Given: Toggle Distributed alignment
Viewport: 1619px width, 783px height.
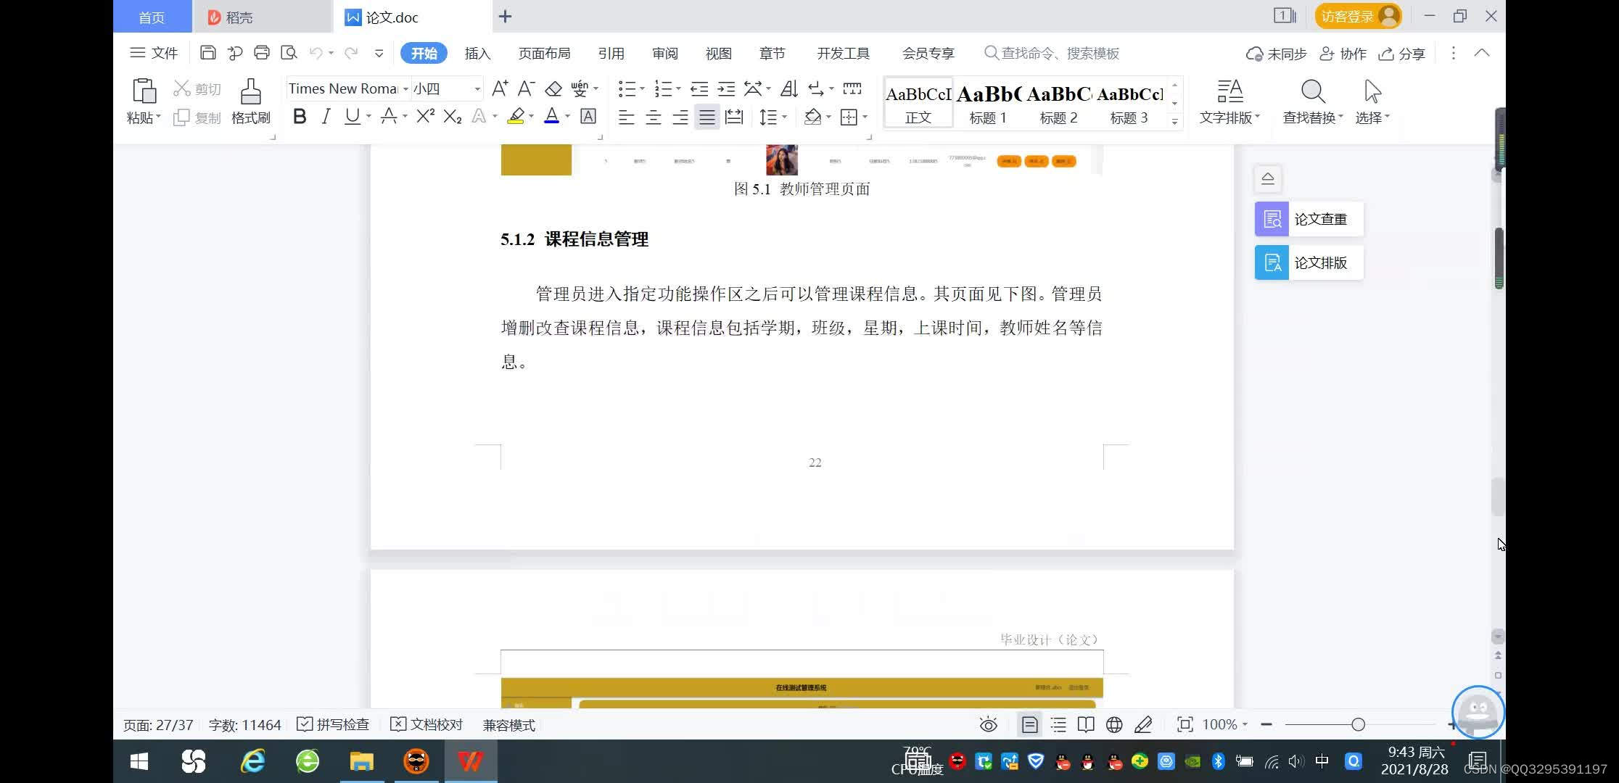Looking at the screenshot, I should (734, 117).
